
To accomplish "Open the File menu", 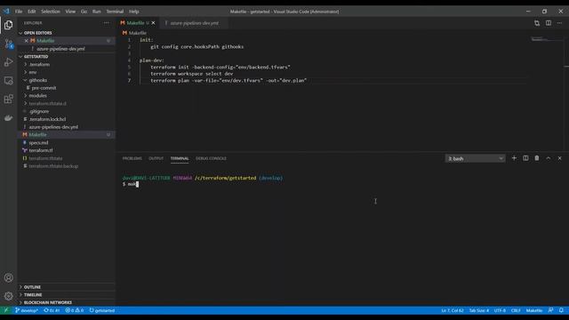I will pyautogui.click(x=19, y=12).
